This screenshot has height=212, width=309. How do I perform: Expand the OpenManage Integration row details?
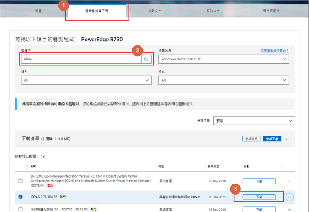289,181
